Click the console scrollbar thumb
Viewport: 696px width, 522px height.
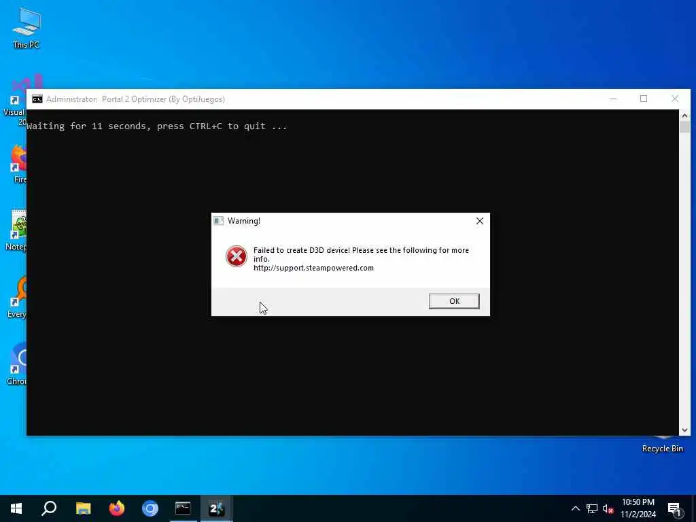pos(684,127)
